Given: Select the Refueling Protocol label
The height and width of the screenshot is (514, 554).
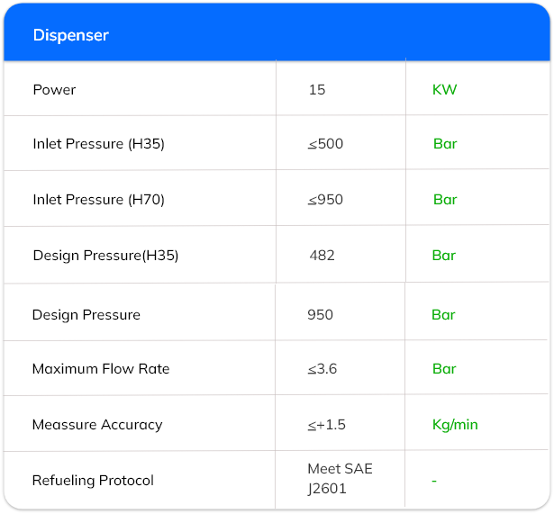Looking at the screenshot, I should [x=93, y=481].
